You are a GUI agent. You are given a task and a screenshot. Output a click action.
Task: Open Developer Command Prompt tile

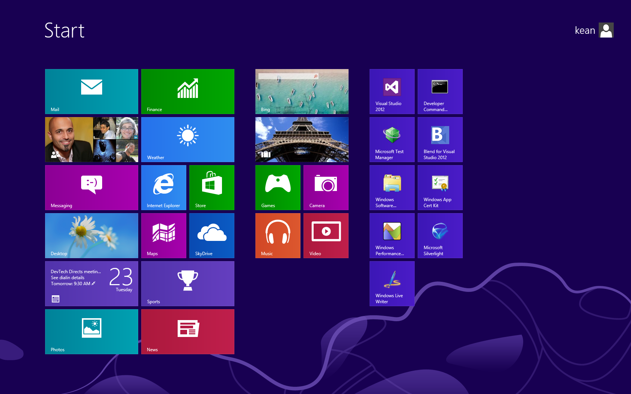tap(440, 91)
